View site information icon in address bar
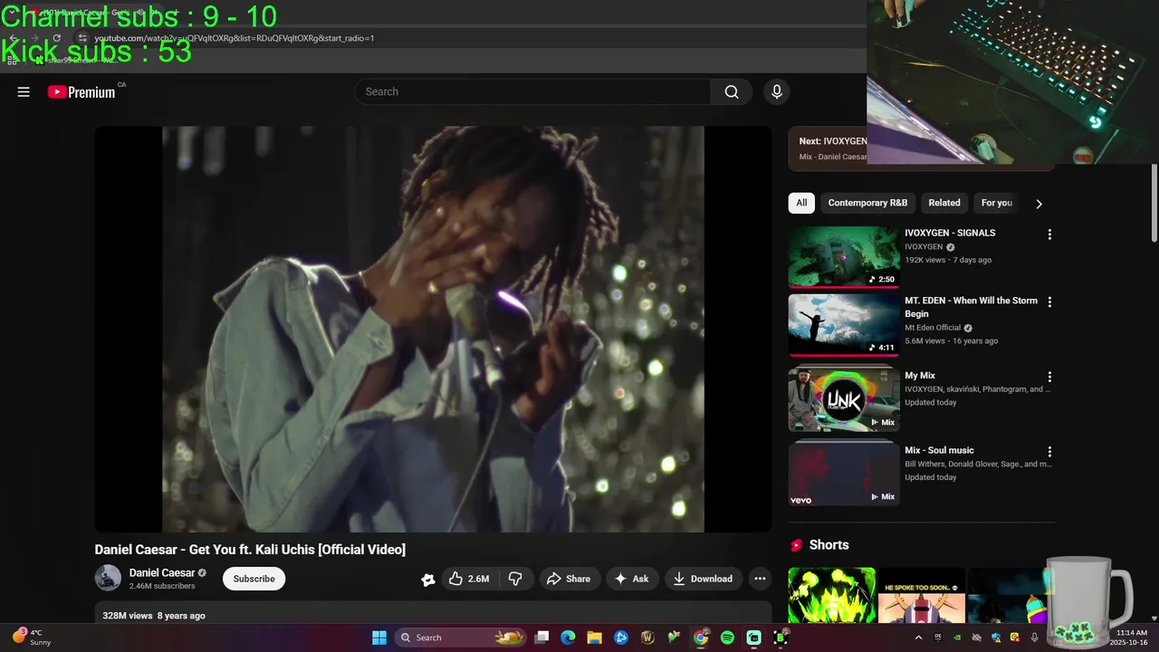The image size is (1159, 652). point(81,38)
